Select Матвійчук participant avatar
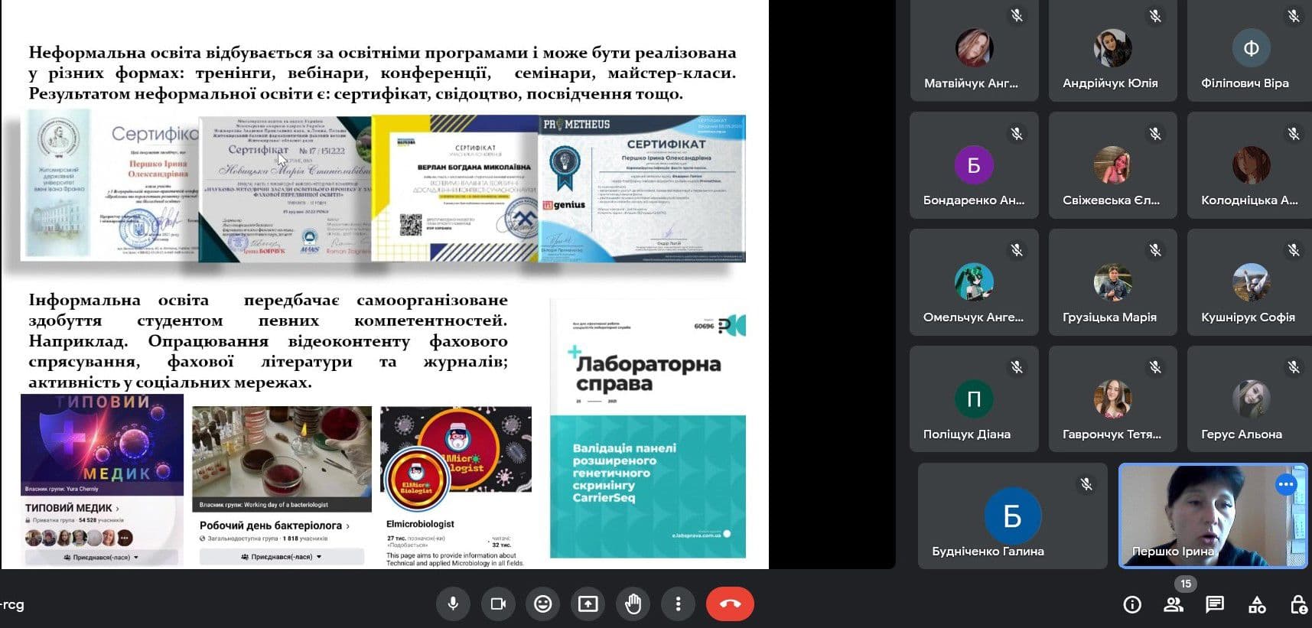This screenshot has width=1312, height=628. coord(974,47)
